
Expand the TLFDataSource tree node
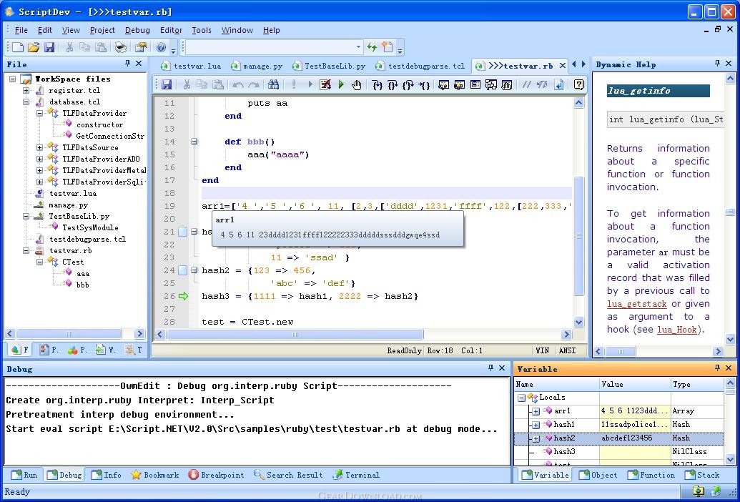tap(39, 148)
